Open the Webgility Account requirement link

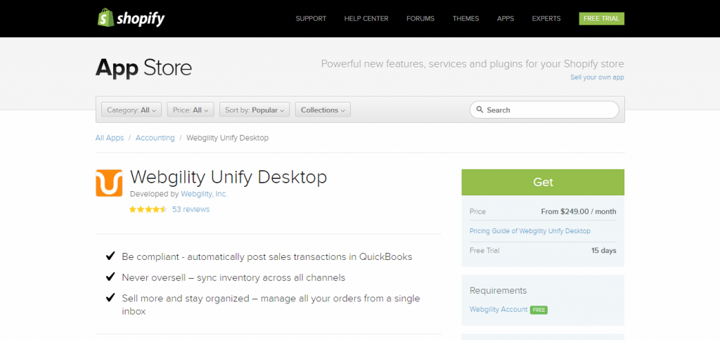click(x=499, y=309)
